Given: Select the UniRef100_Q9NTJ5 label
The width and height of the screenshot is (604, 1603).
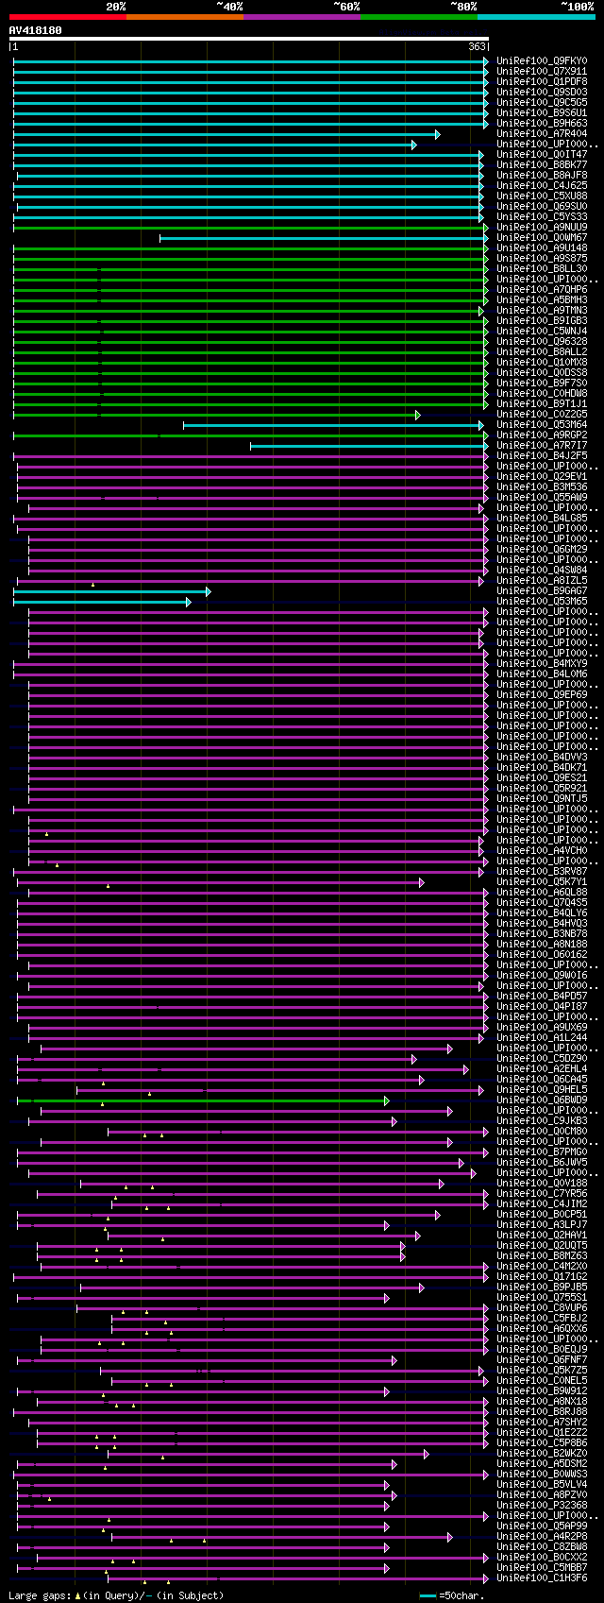Looking at the screenshot, I should point(542,798).
